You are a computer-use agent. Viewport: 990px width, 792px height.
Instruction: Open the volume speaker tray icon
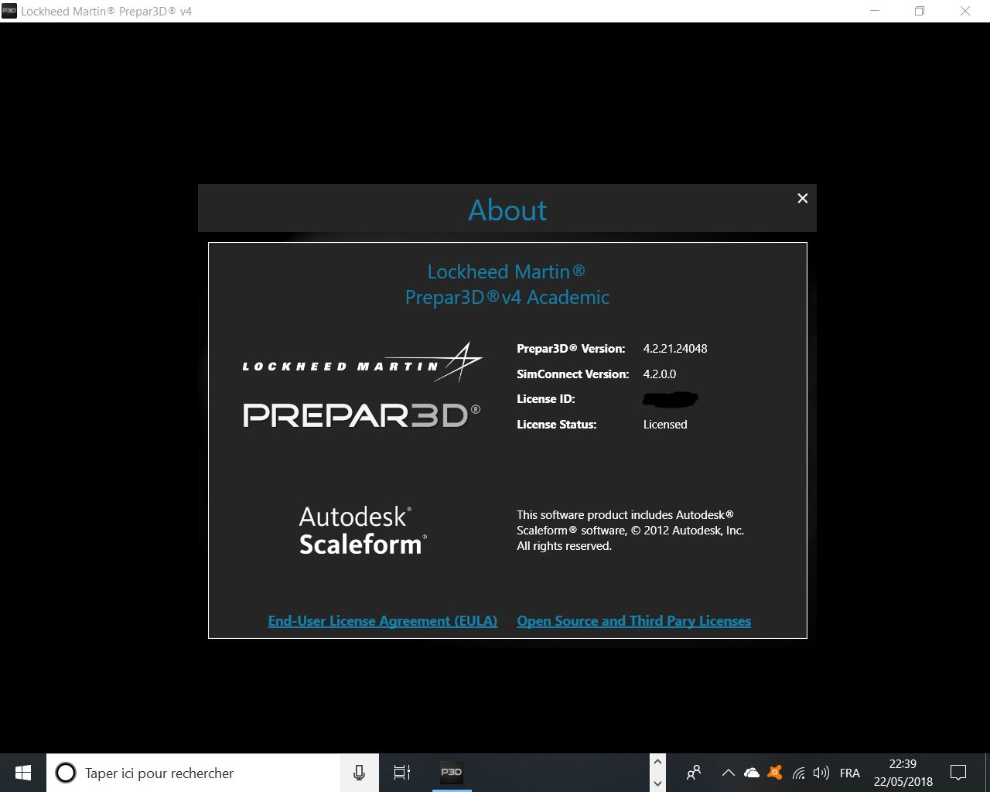821,773
